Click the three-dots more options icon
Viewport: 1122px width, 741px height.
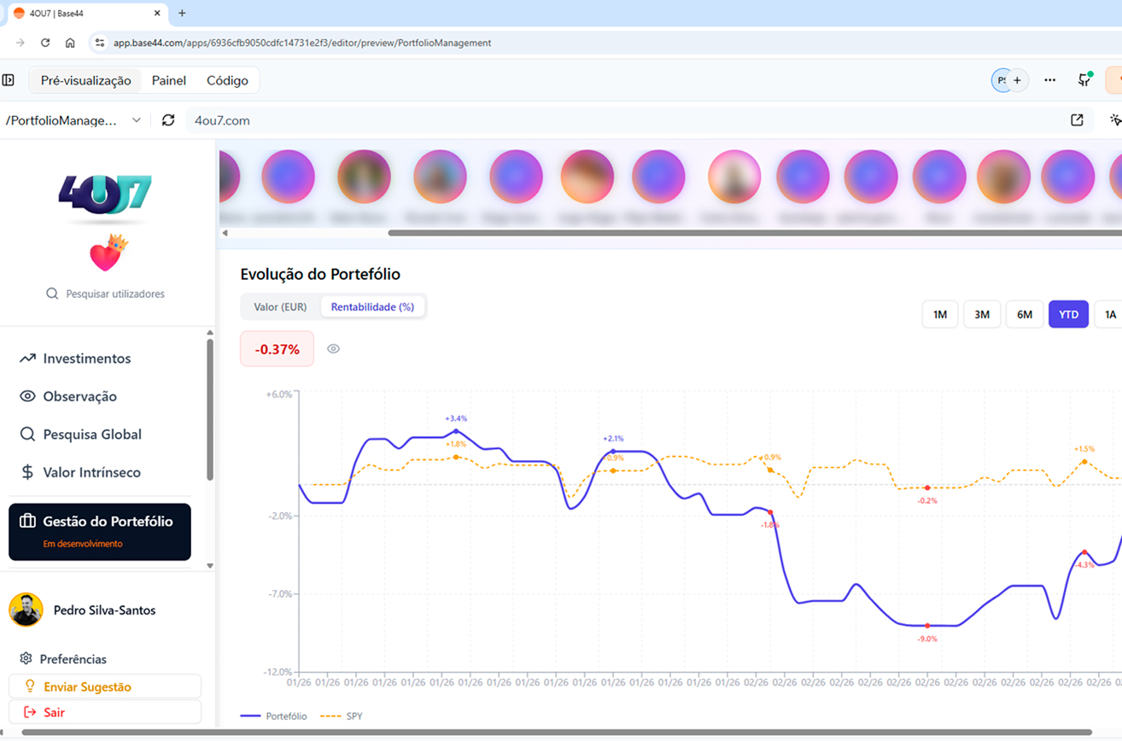tap(1049, 80)
